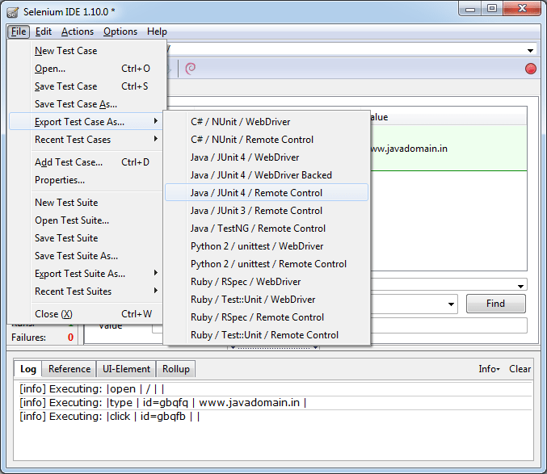The height and width of the screenshot is (474, 547).
Task: Open the Edit menu
Action: pos(44,31)
